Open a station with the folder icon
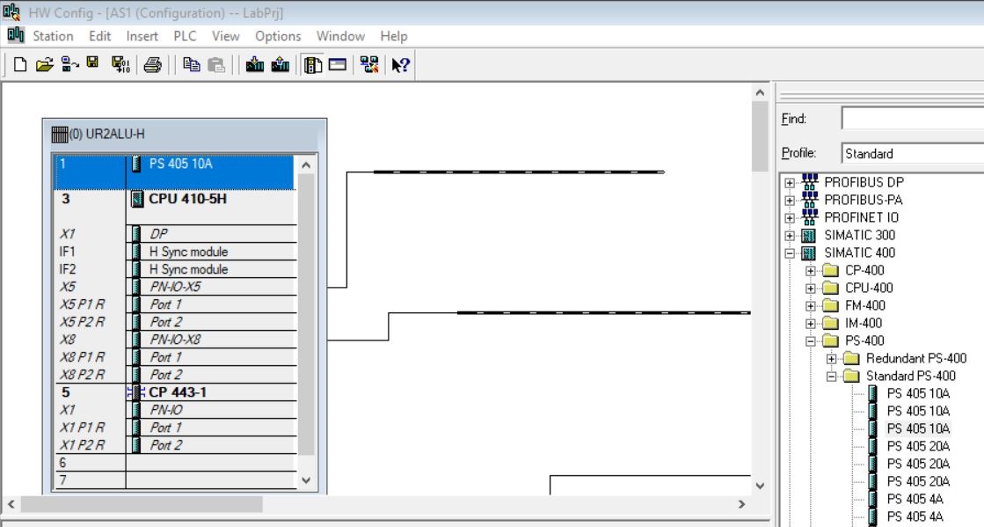Image resolution: width=984 pixels, height=527 pixels. (x=45, y=65)
